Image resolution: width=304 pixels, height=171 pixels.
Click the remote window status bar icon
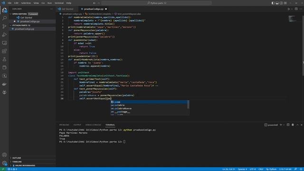tap(3, 169)
